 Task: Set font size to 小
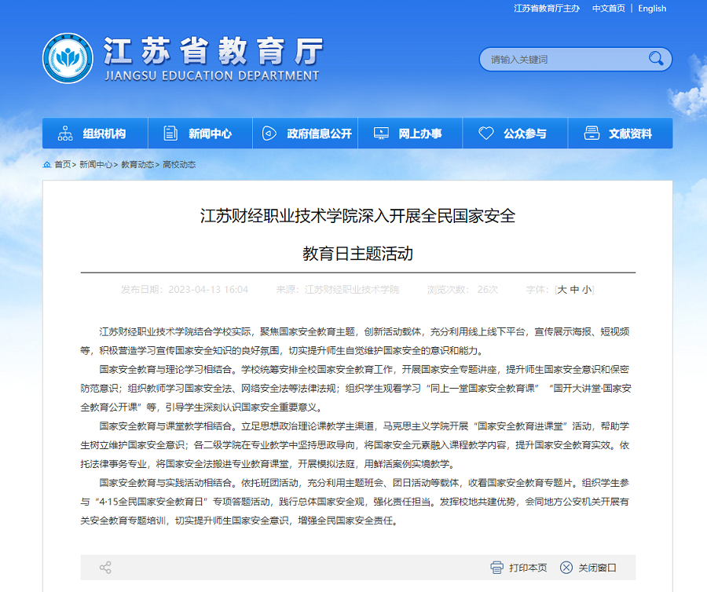click(x=587, y=290)
